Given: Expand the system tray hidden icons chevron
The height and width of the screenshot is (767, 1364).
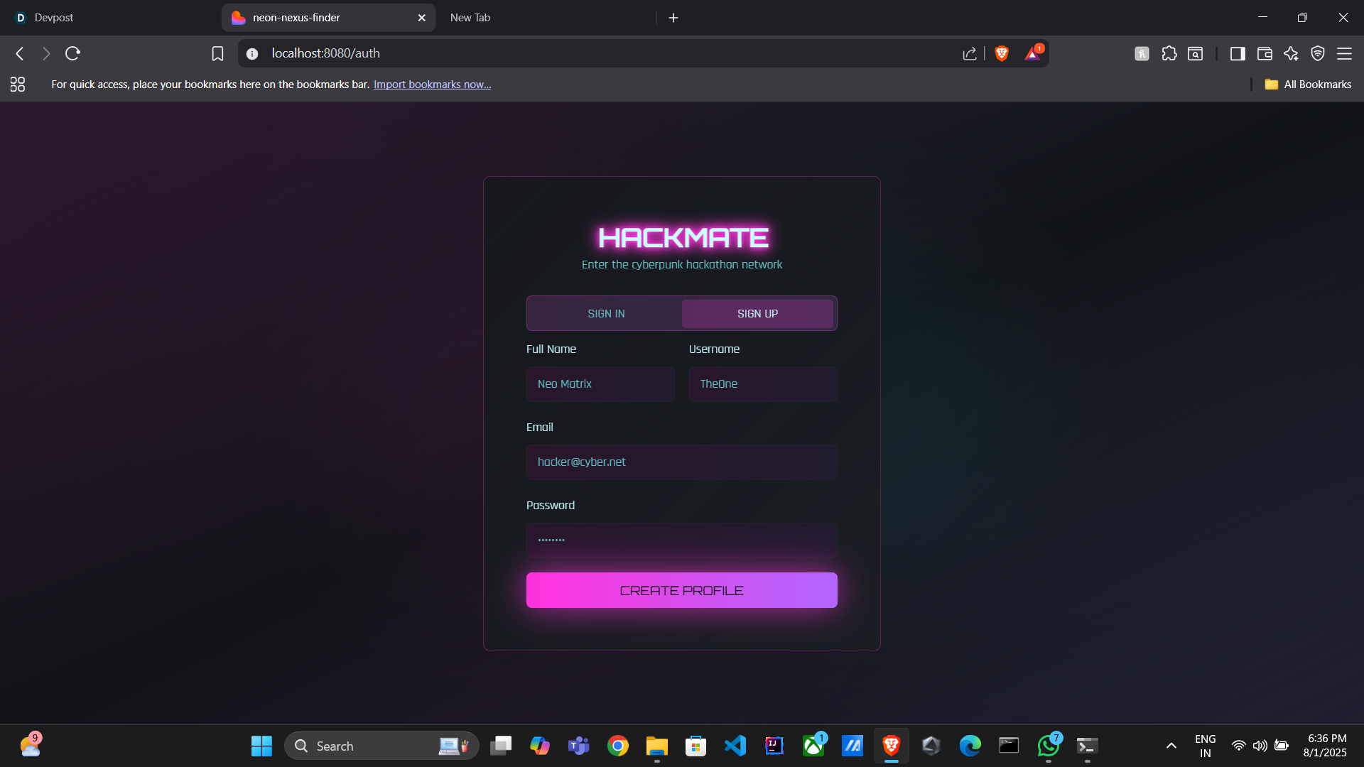Looking at the screenshot, I should 1171,746.
